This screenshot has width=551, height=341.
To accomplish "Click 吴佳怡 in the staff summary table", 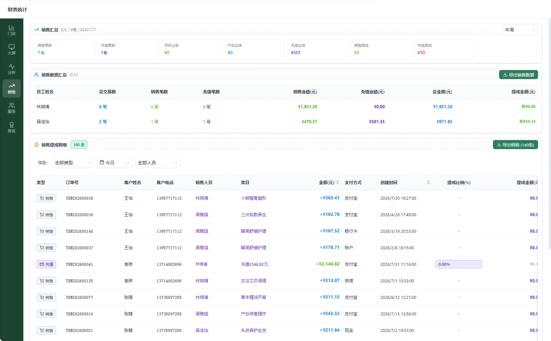I will click(43, 122).
